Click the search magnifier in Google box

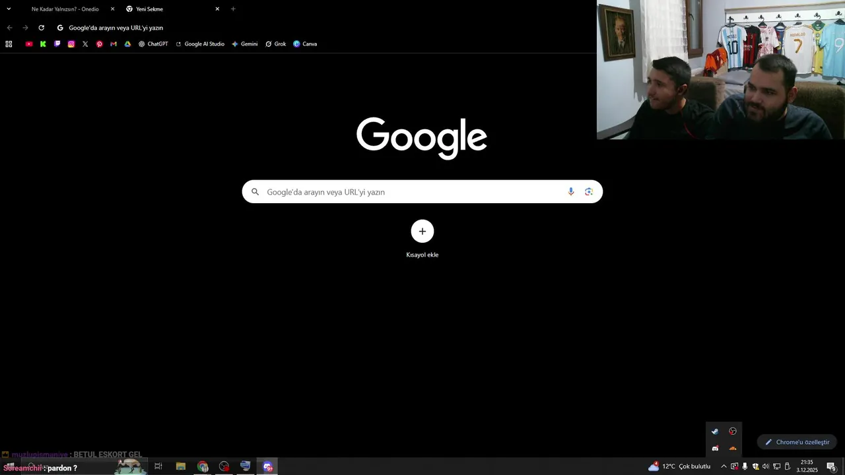click(255, 192)
